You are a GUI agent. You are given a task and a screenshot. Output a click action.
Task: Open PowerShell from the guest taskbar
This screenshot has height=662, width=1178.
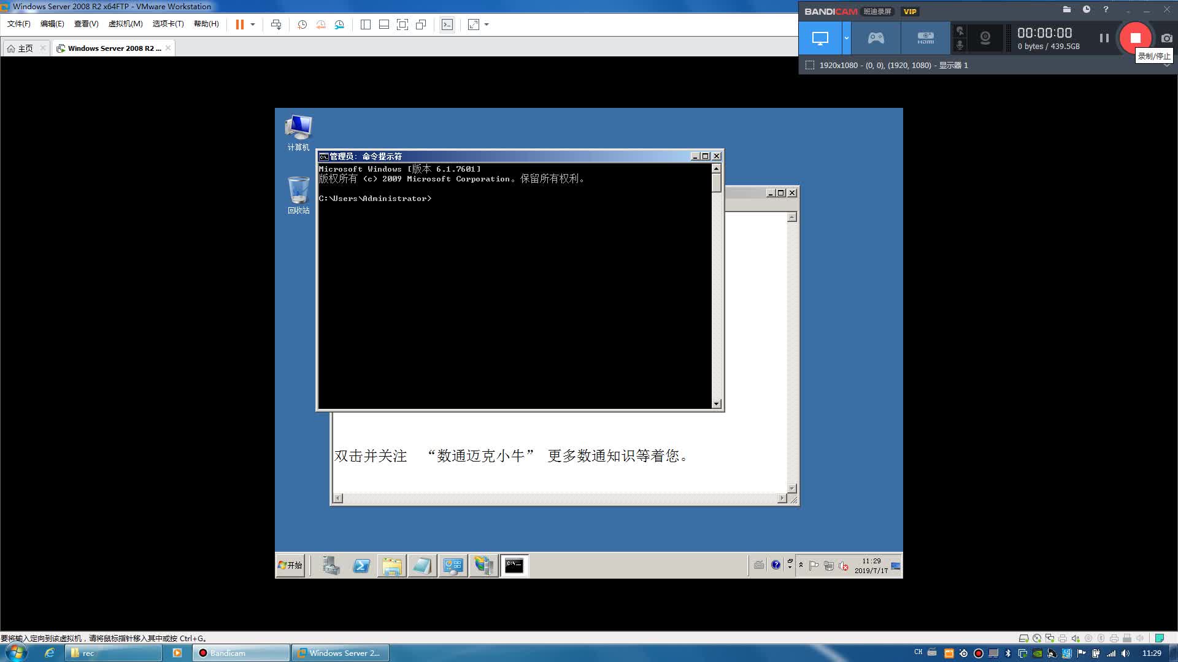tap(361, 565)
